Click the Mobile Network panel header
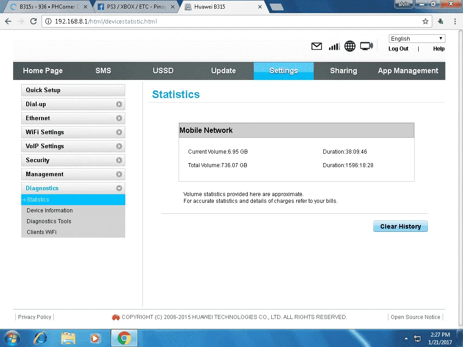The image size is (463, 347). click(x=297, y=131)
